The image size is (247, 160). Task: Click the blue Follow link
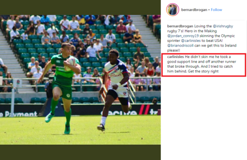(216, 10)
